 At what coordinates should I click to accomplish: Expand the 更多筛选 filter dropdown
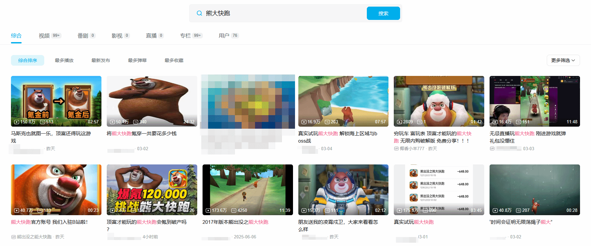[563, 60]
